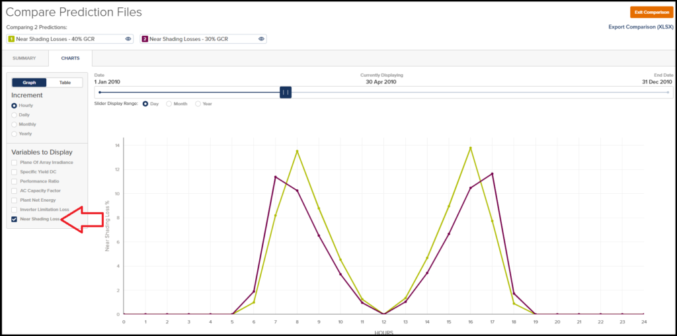Click purple line point at hour 17
Viewport: 677px width, 336px height.
point(492,173)
